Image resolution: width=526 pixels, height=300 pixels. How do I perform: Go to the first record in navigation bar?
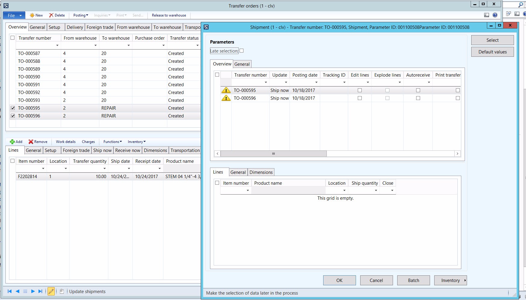pyautogui.click(x=10, y=291)
